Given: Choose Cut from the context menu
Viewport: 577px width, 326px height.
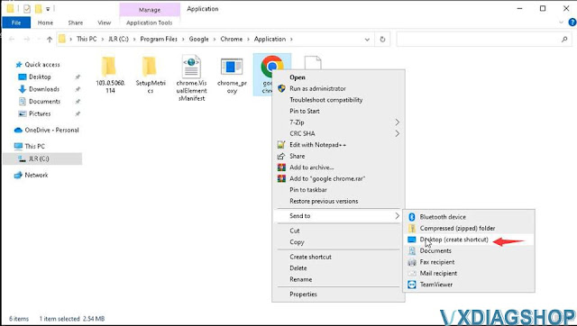Looking at the screenshot, I should click(295, 231).
